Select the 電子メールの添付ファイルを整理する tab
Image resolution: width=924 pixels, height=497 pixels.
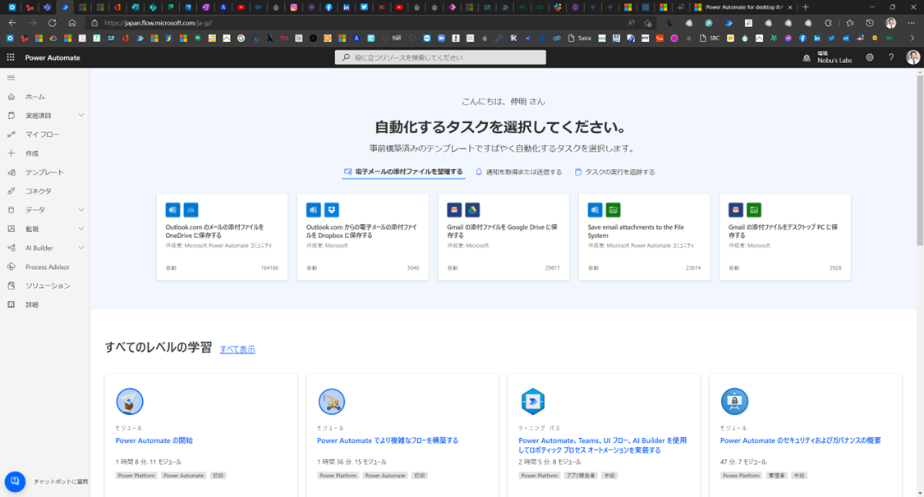403,171
